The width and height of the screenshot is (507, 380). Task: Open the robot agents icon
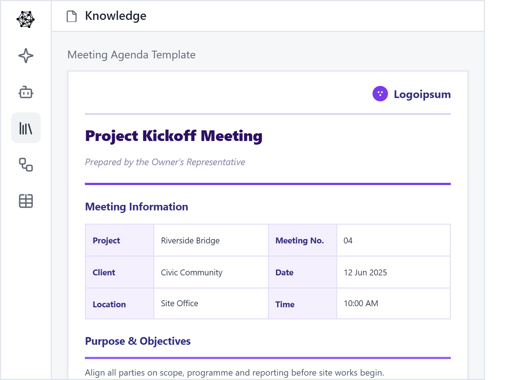coord(26,92)
